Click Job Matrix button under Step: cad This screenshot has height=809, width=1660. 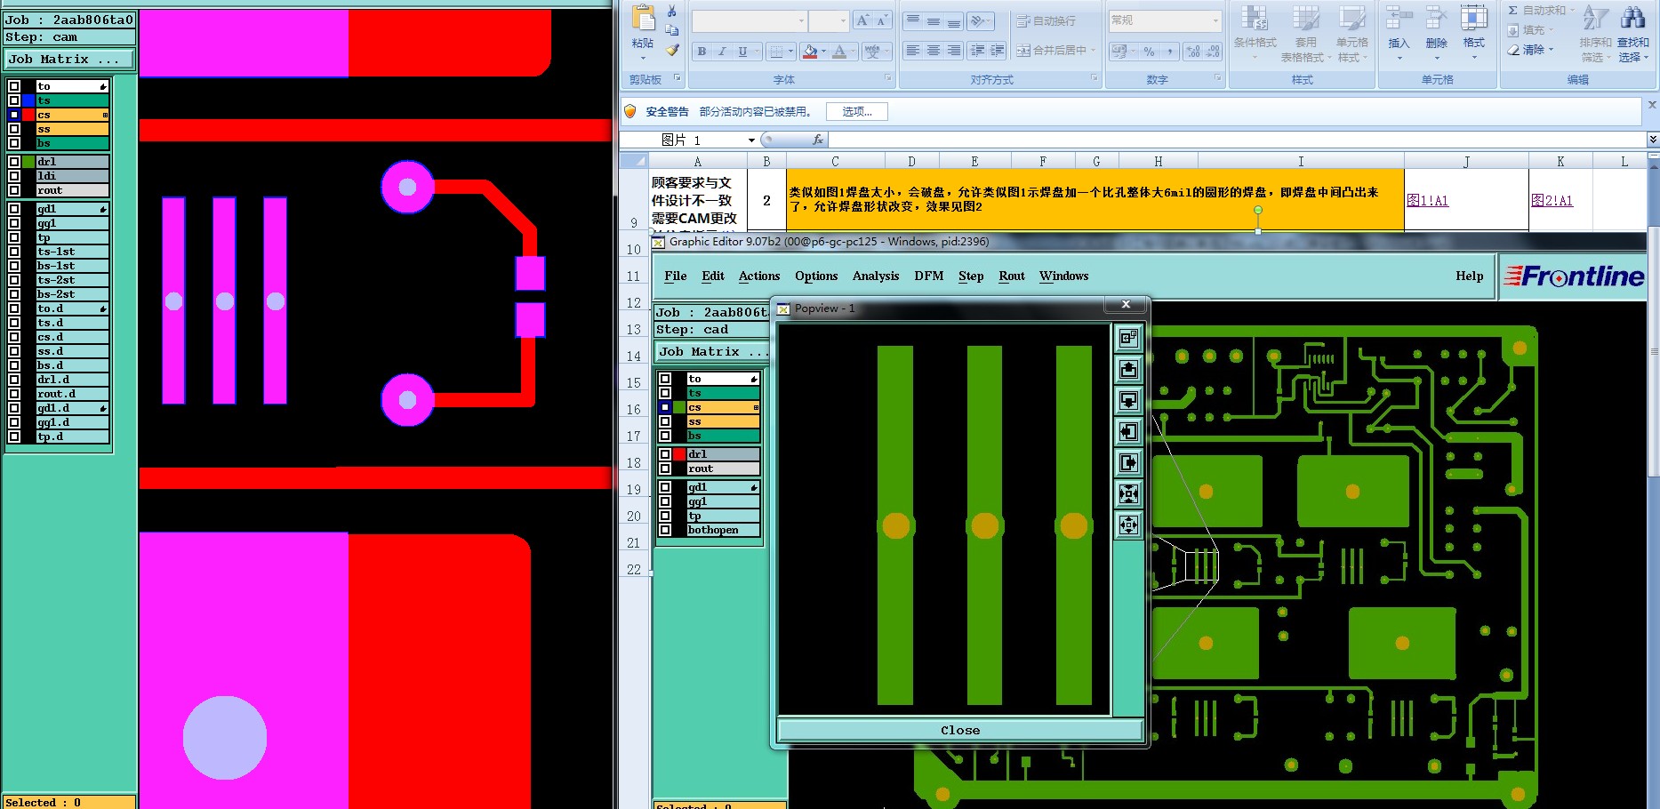[713, 351]
